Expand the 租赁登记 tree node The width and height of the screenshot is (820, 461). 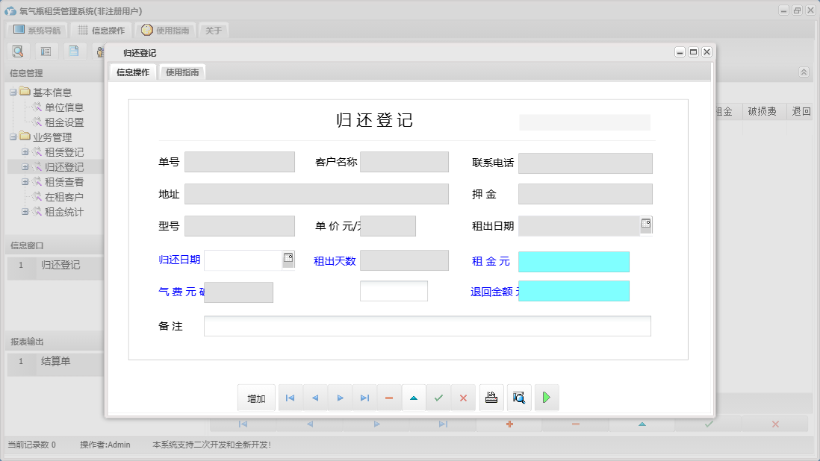pos(25,151)
